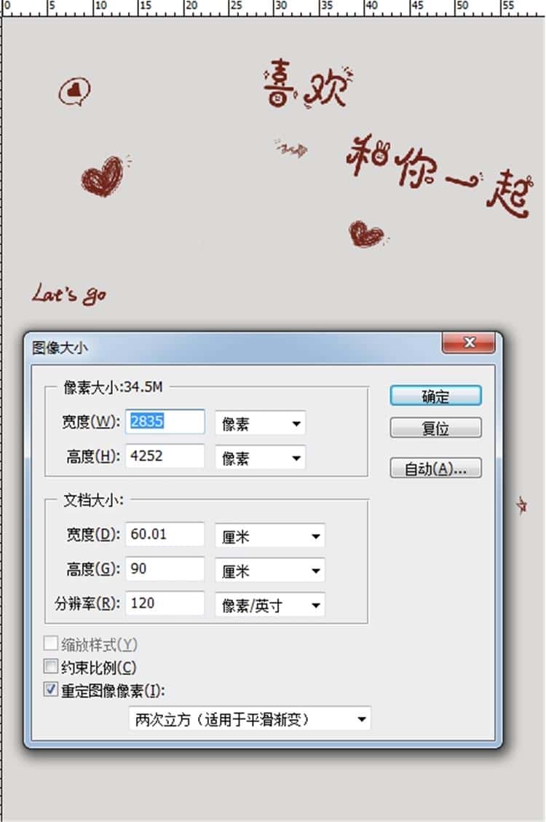Expand the pixel height unit dropdown
The image size is (546, 822).
(x=260, y=458)
